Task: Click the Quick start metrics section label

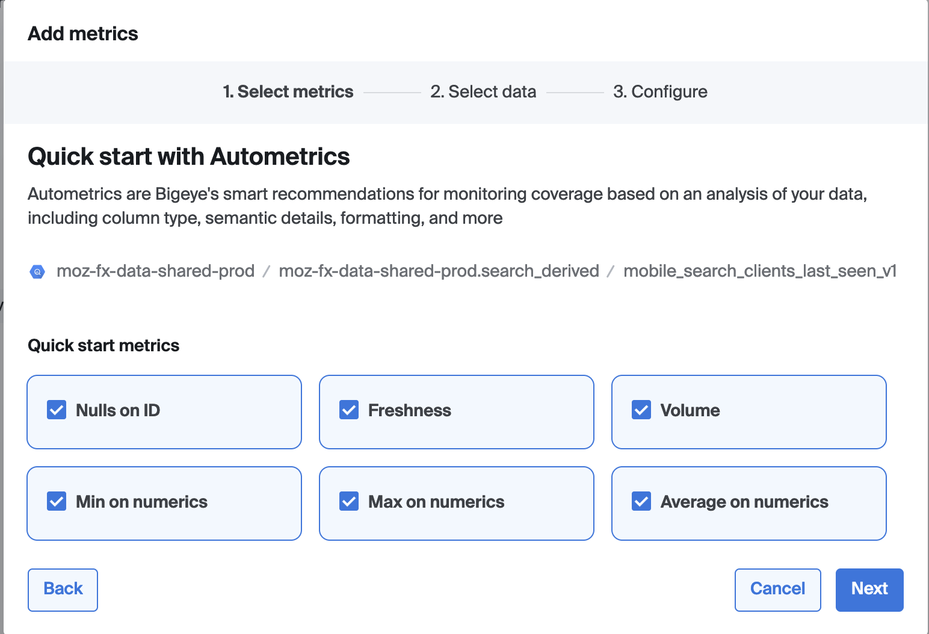Action: pyautogui.click(x=103, y=345)
